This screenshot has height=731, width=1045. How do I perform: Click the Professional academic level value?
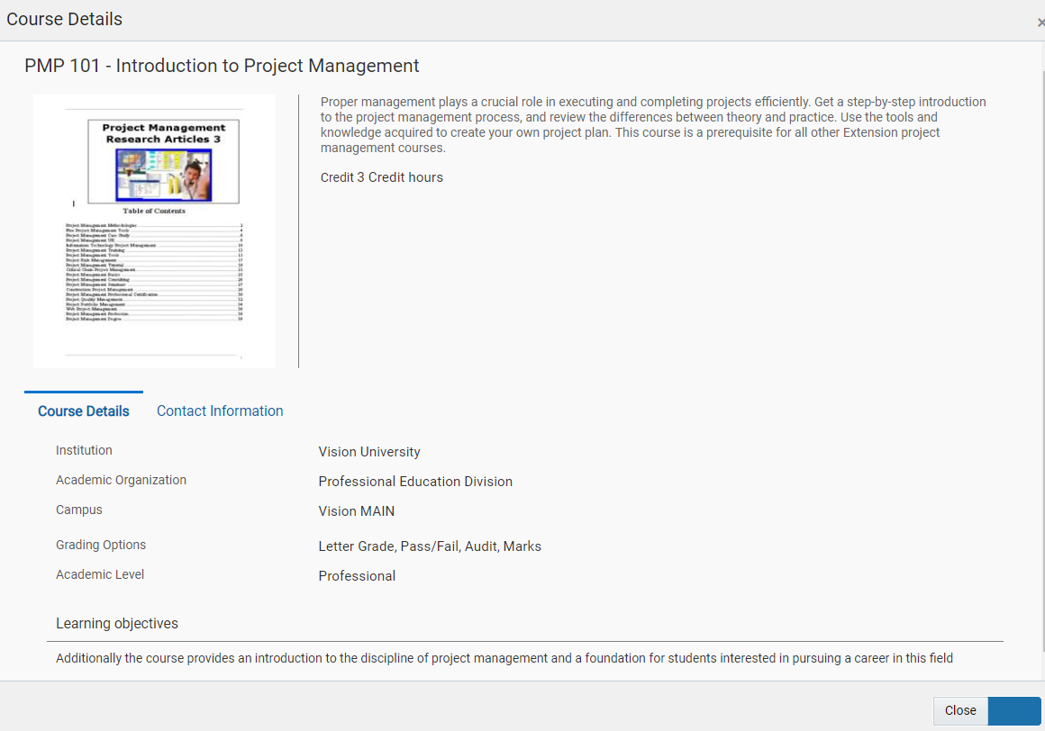pyautogui.click(x=357, y=576)
